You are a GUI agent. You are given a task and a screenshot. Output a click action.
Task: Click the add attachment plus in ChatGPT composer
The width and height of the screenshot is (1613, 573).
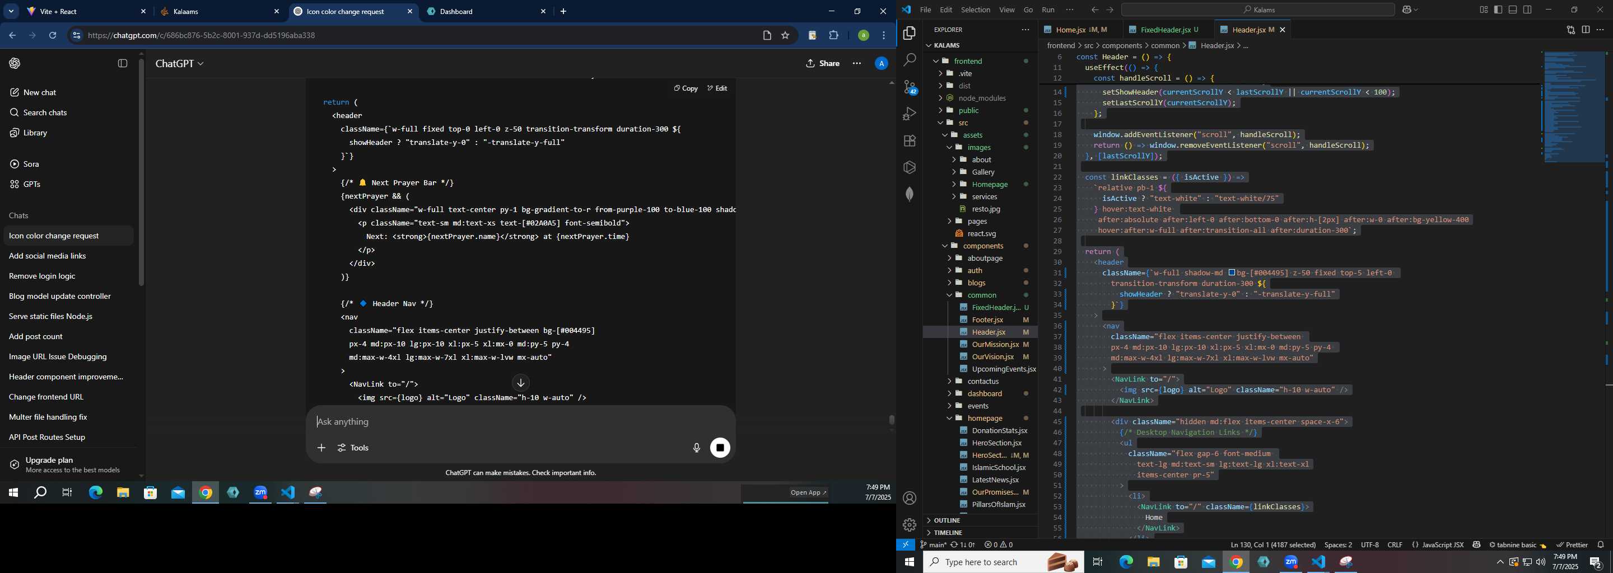[321, 448]
